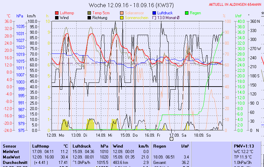Viewport: 264px width, 167px height.
Task: Click the PMV+1:13 header in table
Action: 243,146
